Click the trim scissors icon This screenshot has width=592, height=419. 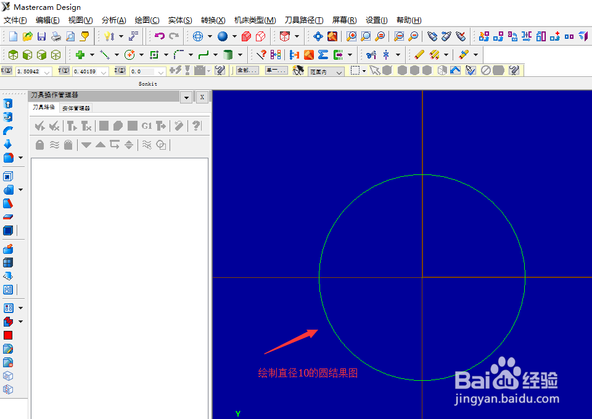371,55
